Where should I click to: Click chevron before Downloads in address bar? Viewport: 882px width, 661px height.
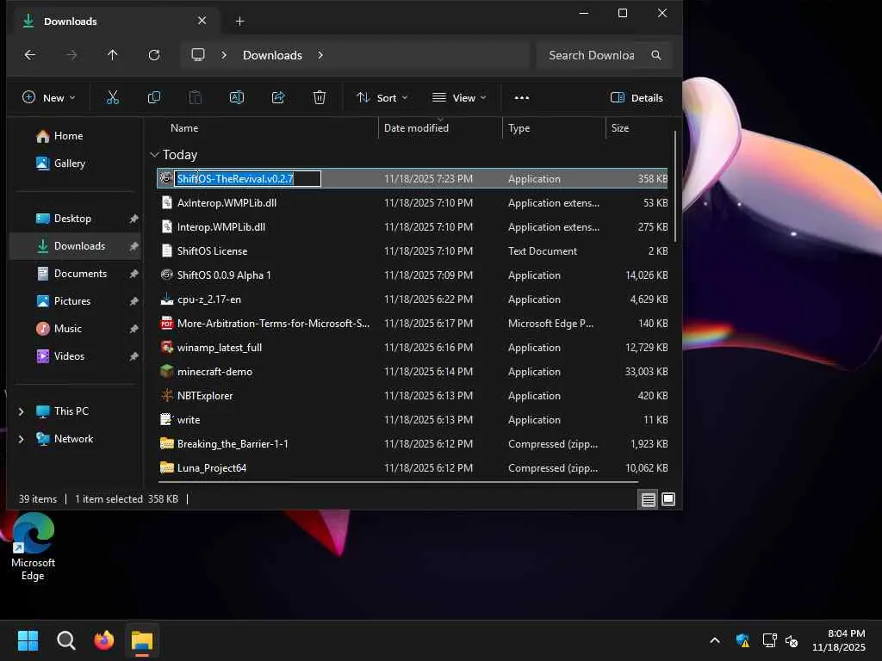(x=224, y=55)
